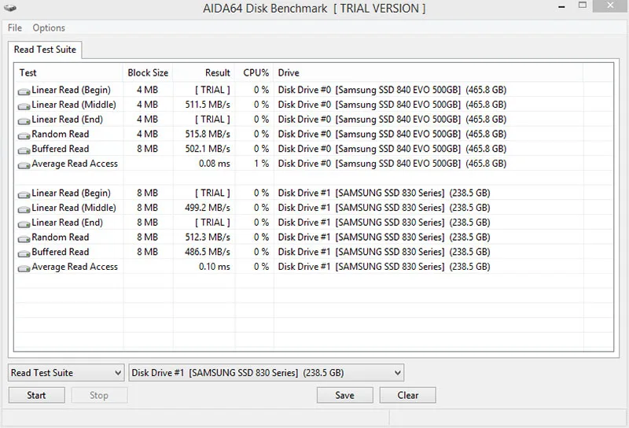The width and height of the screenshot is (629, 428).
Task: Select the disk icon for 502.1 MB/s Buffered Read
Action: click(x=24, y=149)
